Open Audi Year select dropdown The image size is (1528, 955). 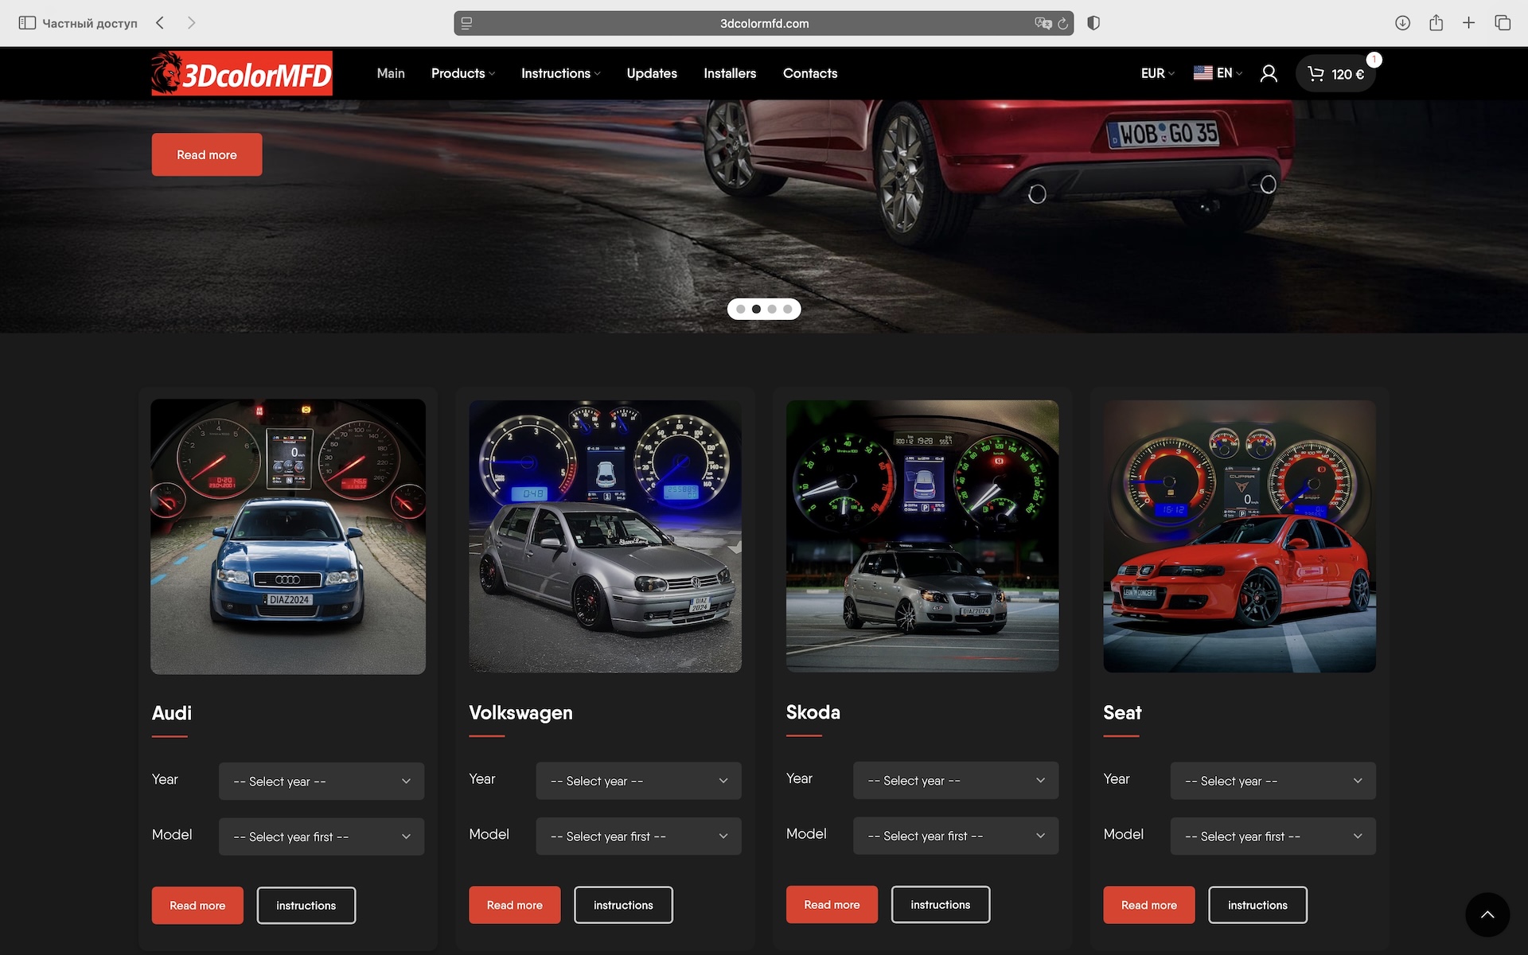coord(322,782)
